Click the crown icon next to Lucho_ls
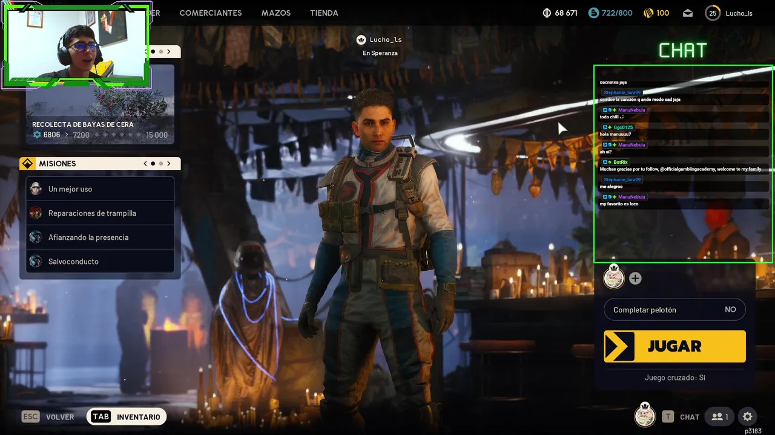Screen dimensions: 775x435 [361, 40]
